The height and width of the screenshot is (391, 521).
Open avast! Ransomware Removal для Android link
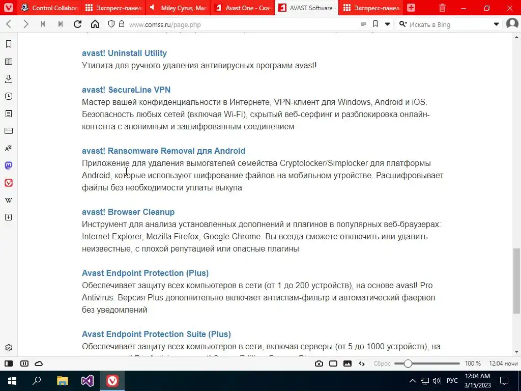(163, 151)
